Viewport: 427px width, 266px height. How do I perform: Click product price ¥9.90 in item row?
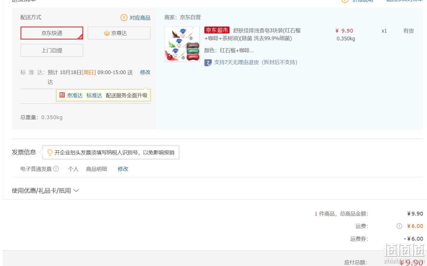click(x=344, y=31)
